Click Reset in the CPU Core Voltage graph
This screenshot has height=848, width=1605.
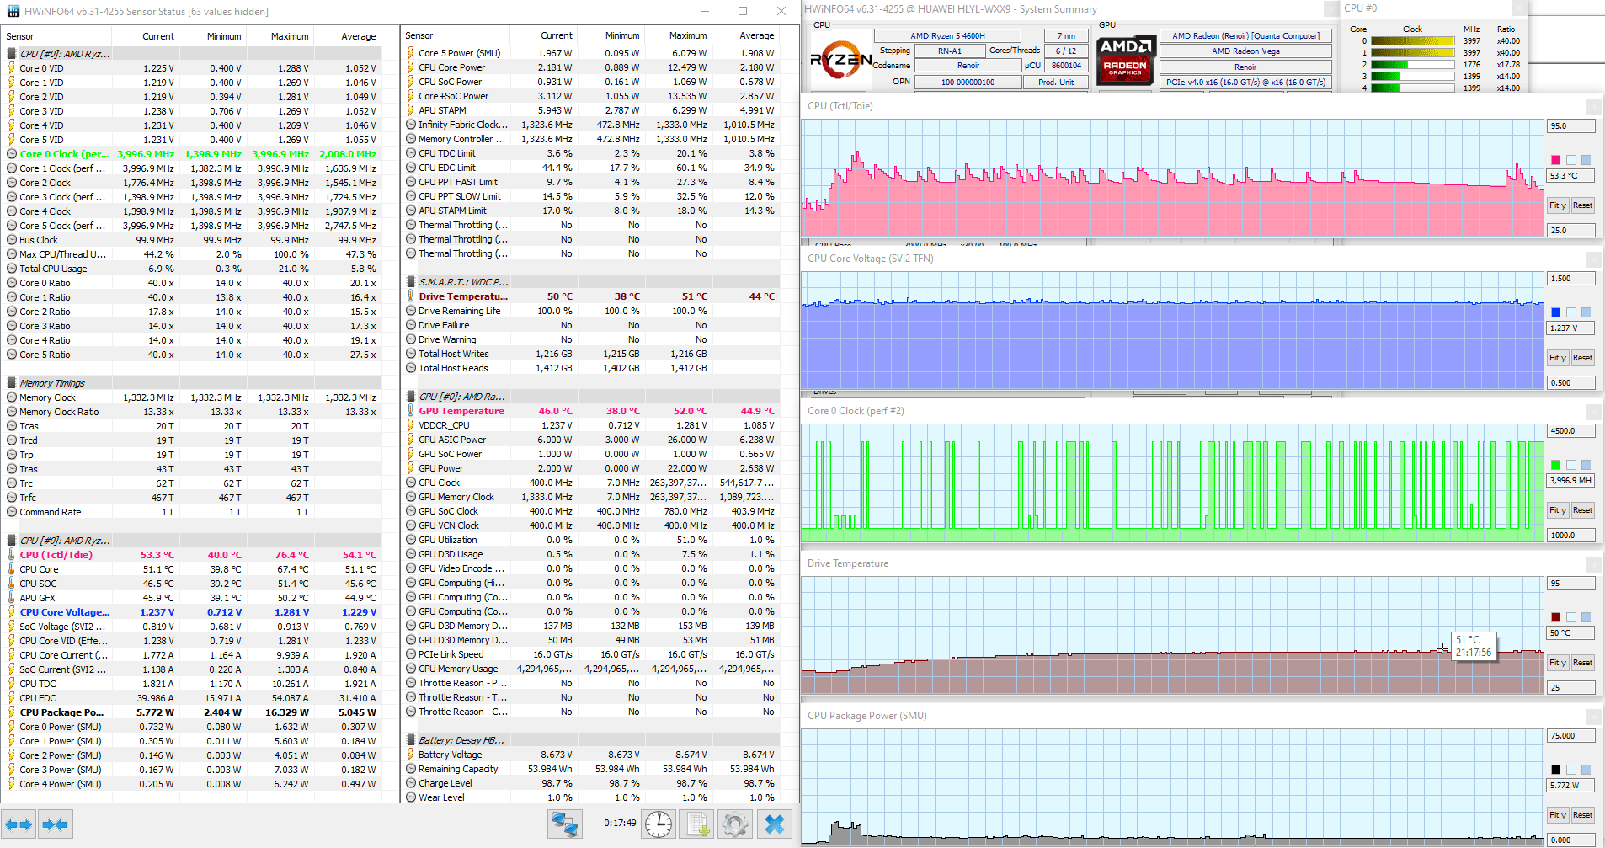click(1582, 358)
